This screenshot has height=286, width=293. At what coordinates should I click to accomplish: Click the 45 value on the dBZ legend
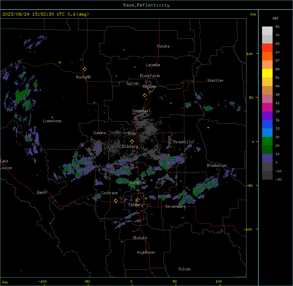click(x=277, y=95)
